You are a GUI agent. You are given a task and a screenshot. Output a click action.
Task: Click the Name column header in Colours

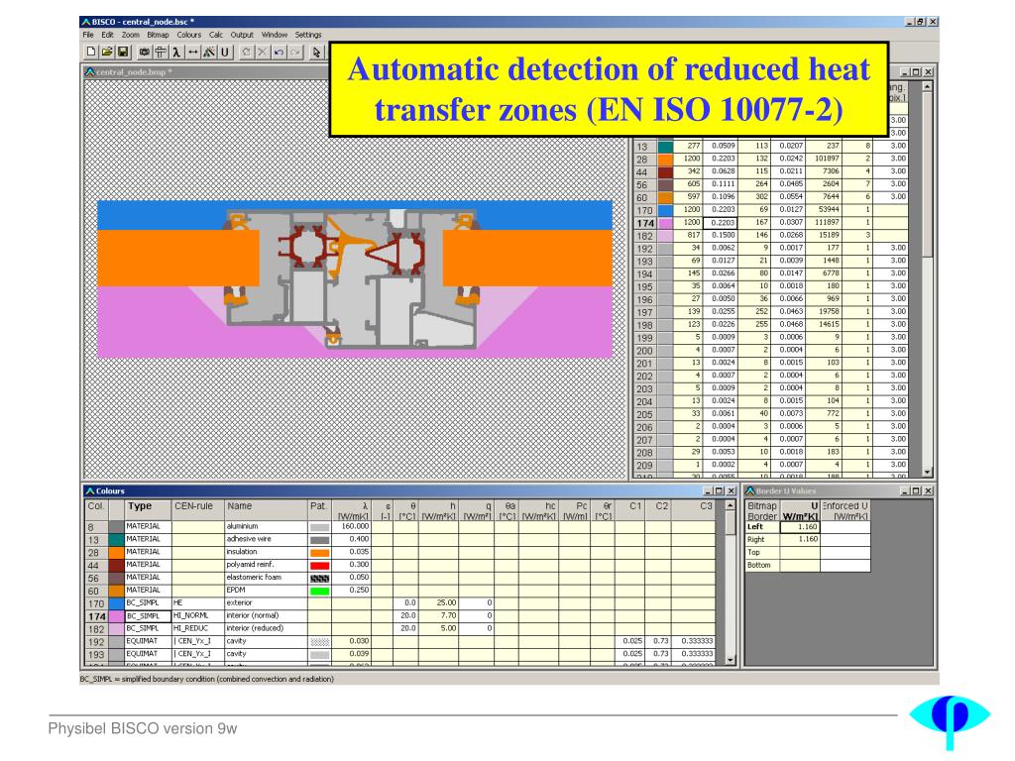[266, 510]
